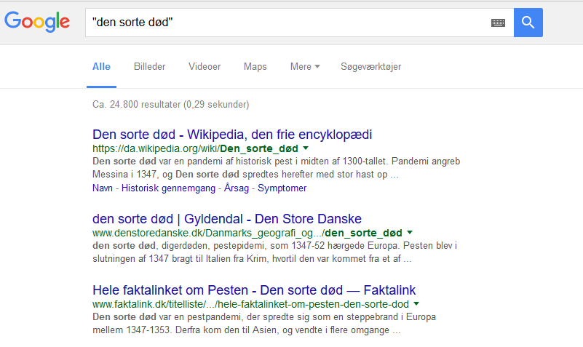The height and width of the screenshot is (347, 583).
Task: Expand the arrow beside the faktalink.dk URL
Action: (416, 304)
